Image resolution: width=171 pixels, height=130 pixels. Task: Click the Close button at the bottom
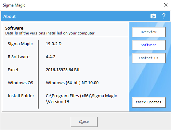pyautogui.click(x=84, y=122)
